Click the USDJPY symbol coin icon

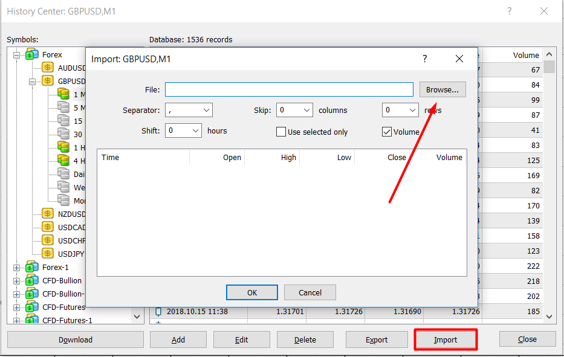[x=48, y=254]
